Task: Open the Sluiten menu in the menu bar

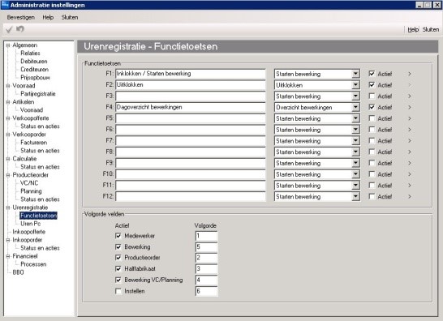Action: 70,17
